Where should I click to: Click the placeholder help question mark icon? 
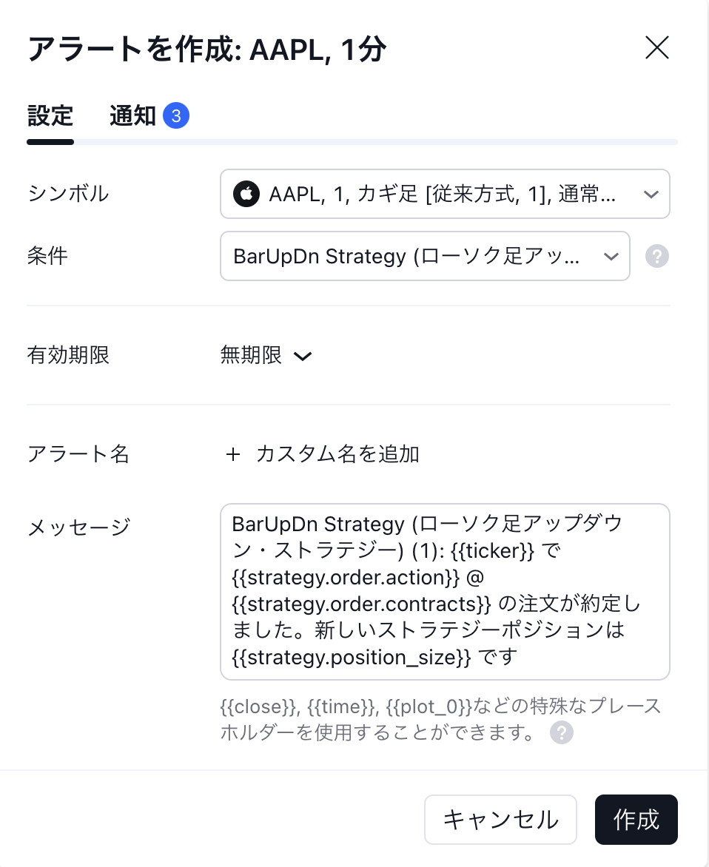(562, 732)
